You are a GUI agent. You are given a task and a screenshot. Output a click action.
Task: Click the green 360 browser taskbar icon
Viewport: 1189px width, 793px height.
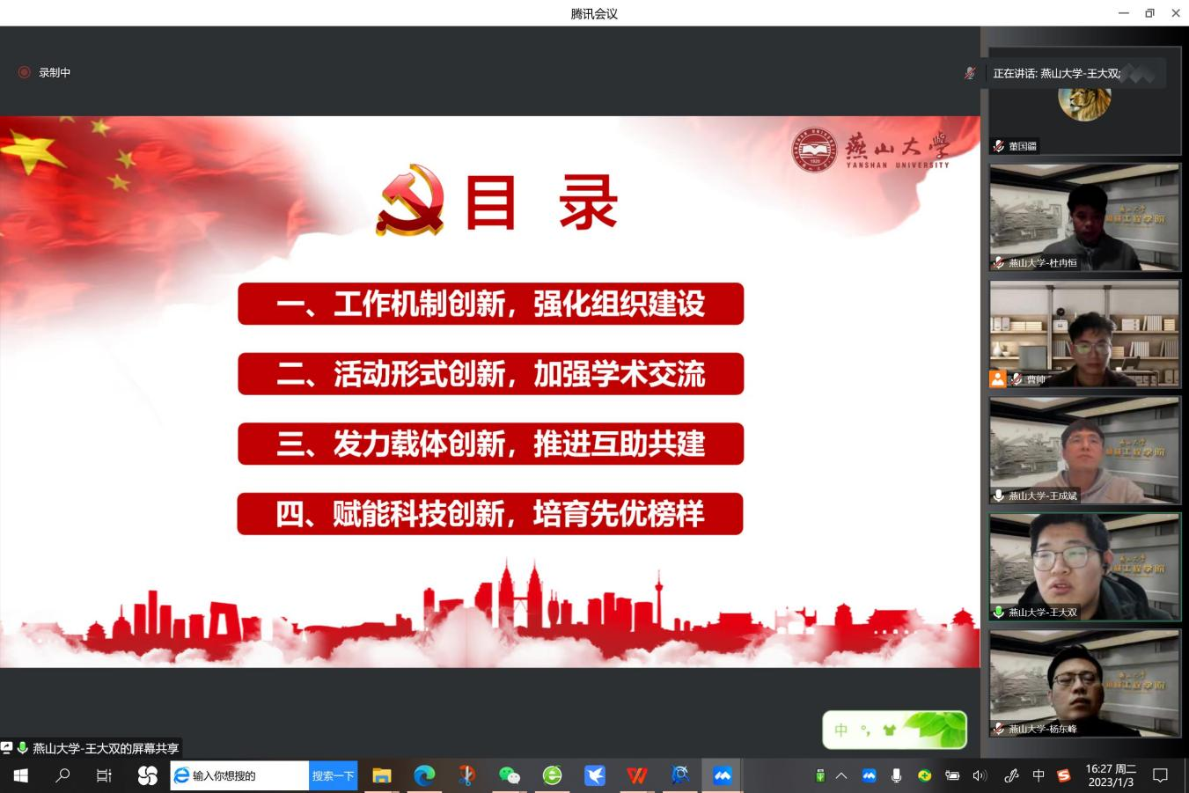coord(552,775)
